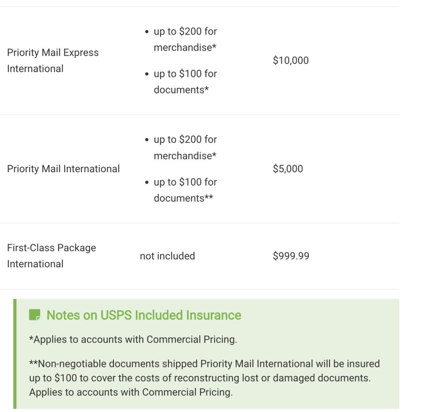Screen dimensions: 424x412
Task: Click the '**Non-negotiable documents' note paragraph
Action: click(204, 378)
